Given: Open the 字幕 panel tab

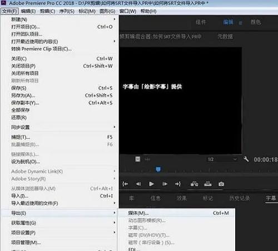Looking at the screenshot, I should click(x=271, y=198).
